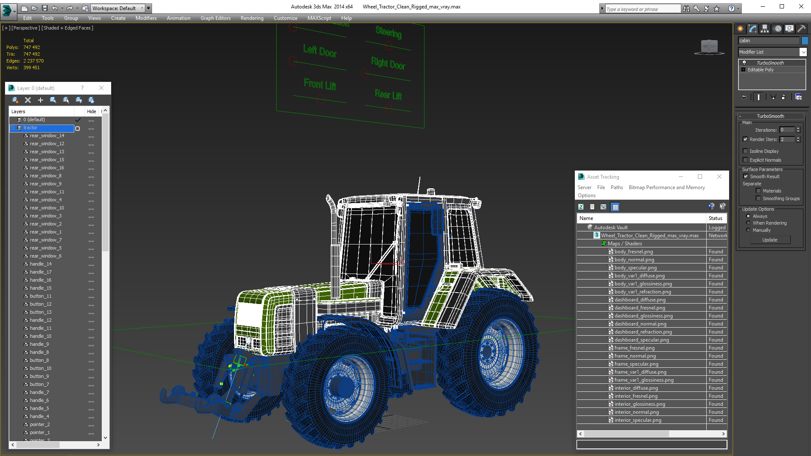
Task: Click Remove Modifier trash icon under stack
Action: click(784, 97)
